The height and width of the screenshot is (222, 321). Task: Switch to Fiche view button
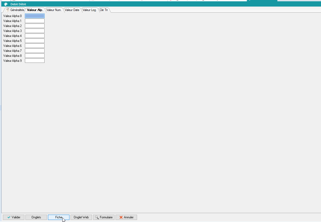click(59, 217)
